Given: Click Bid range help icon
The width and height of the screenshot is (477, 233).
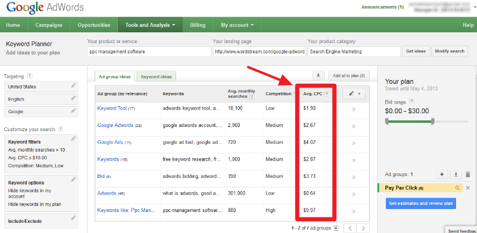Looking at the screenshot, I should click(412, 102).
